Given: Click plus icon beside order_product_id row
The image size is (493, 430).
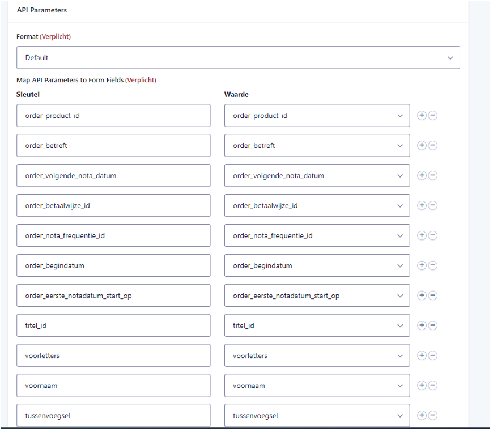Looking at the screenshot, I should point(422,115).
